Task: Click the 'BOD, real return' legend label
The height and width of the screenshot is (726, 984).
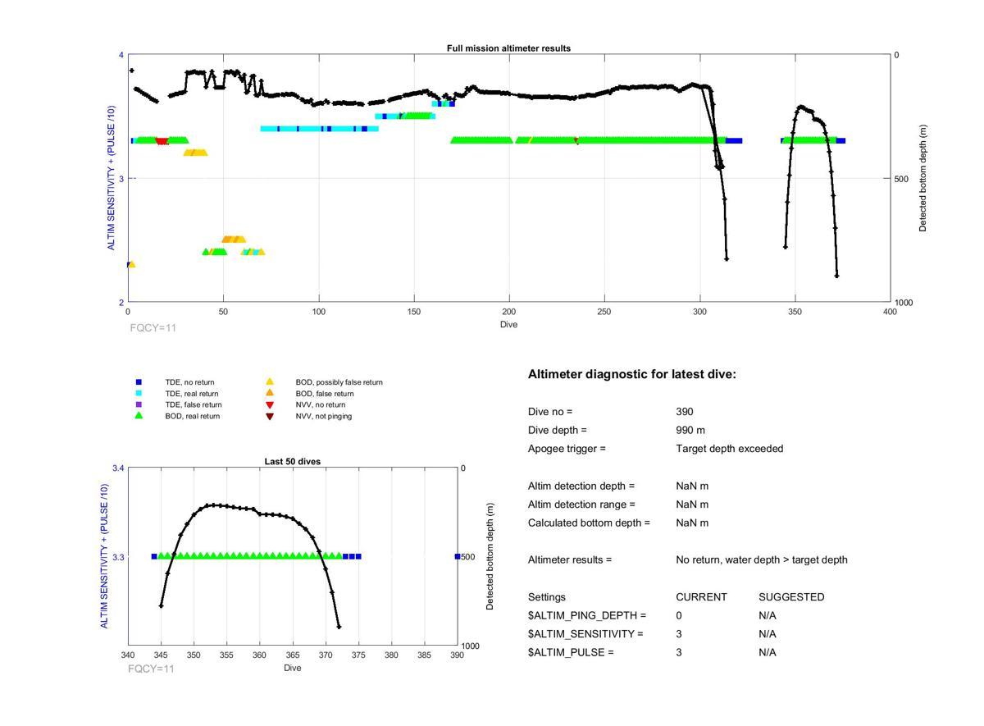Action: pyautogui.click(x=193, y=417)
